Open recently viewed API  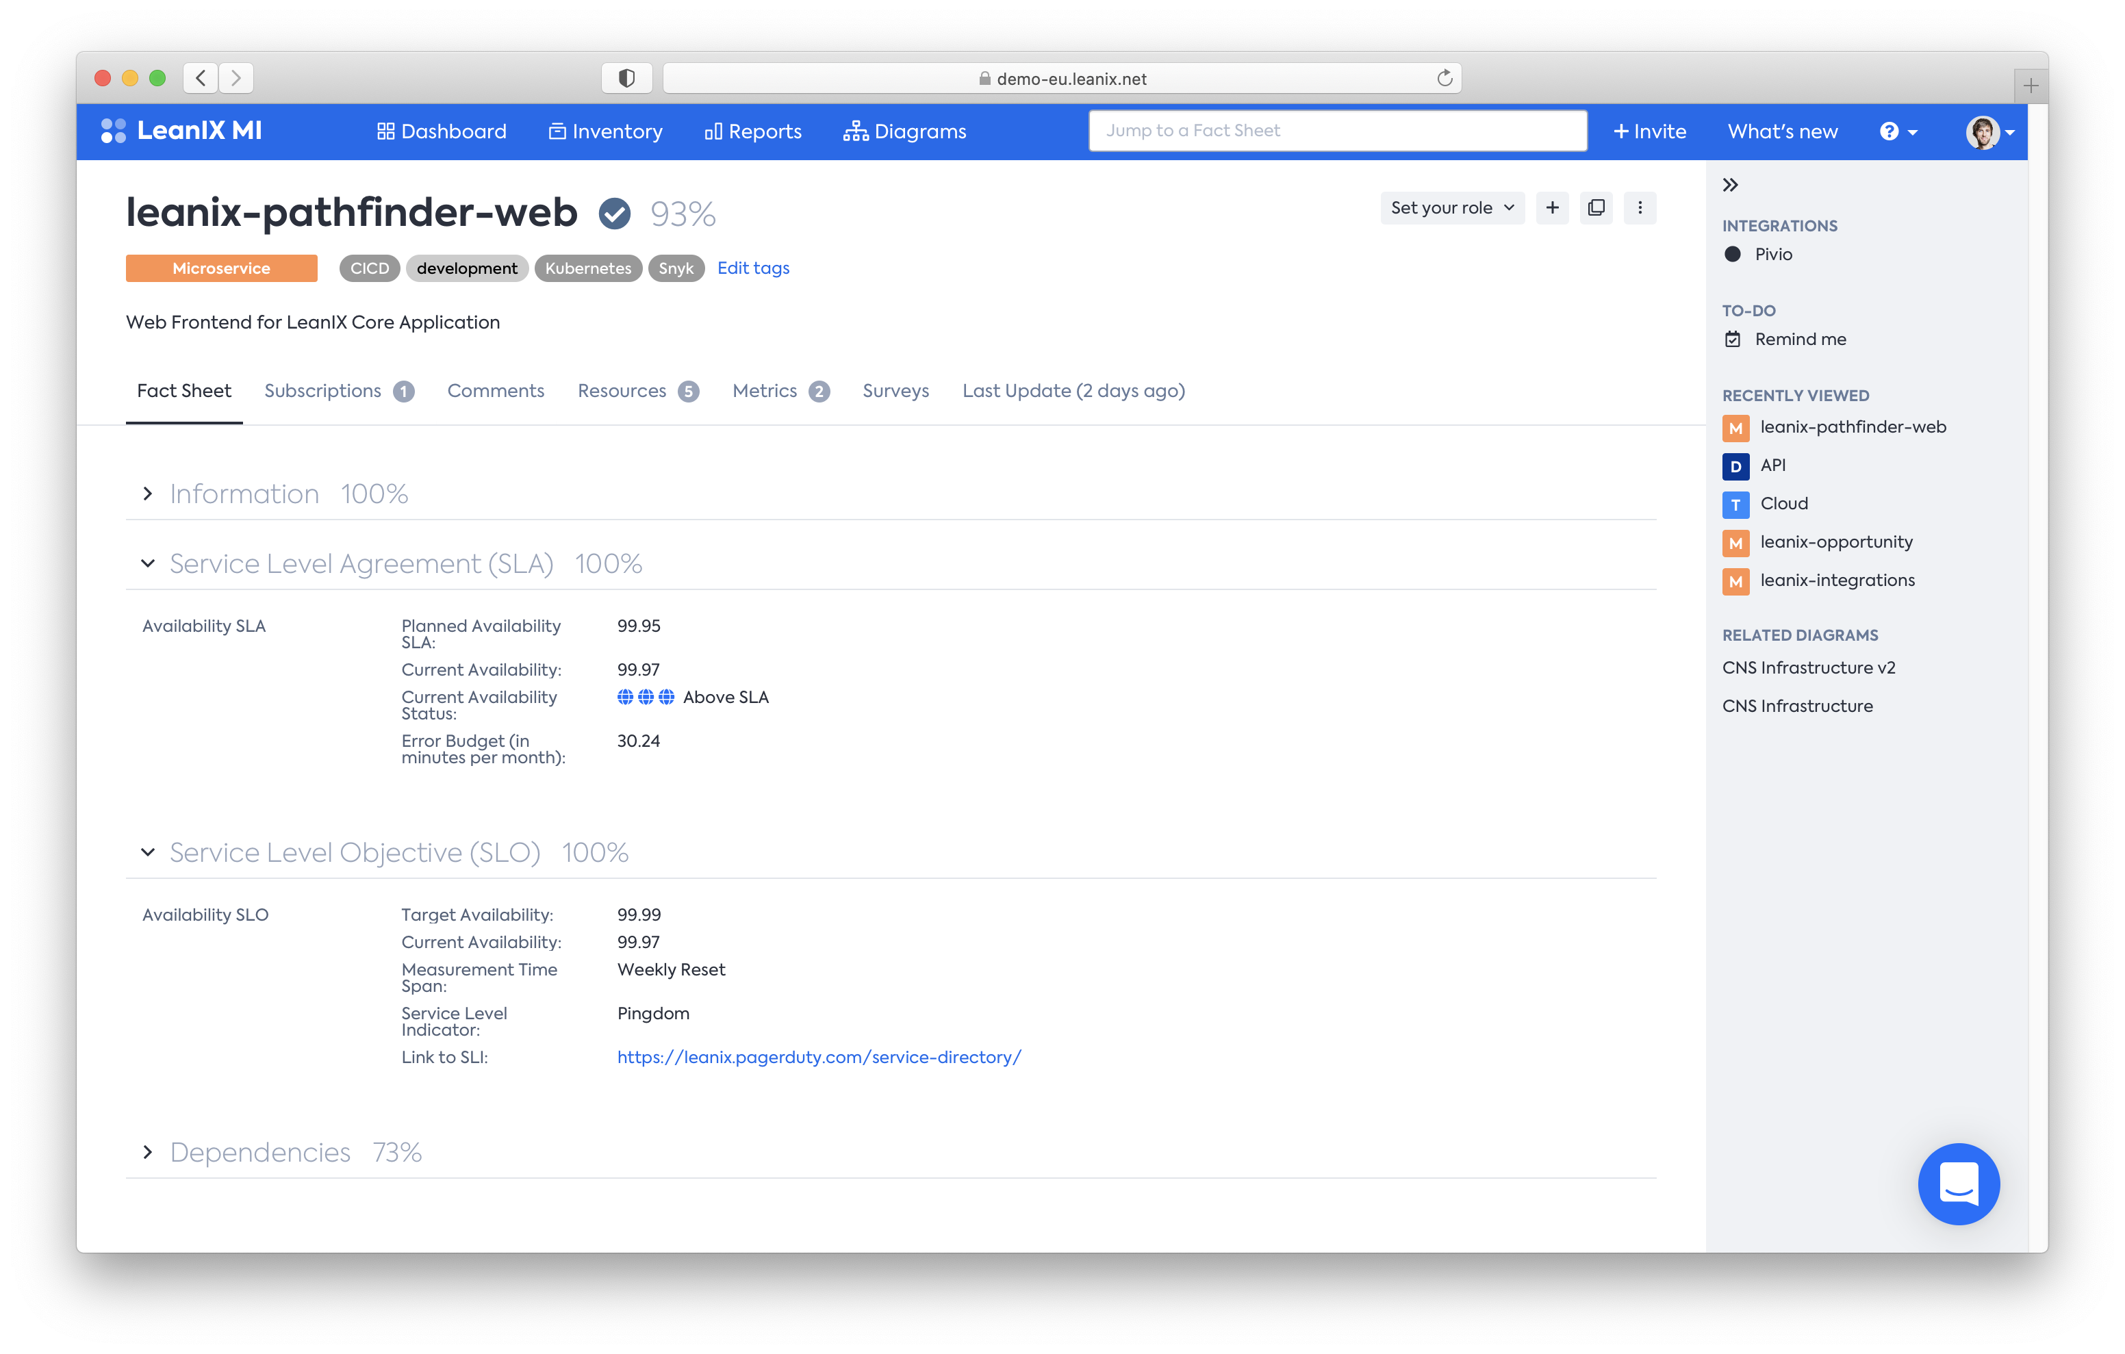coord(1772,465)
